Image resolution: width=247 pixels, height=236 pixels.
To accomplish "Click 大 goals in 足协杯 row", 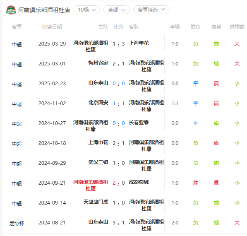I will [237, 223].
